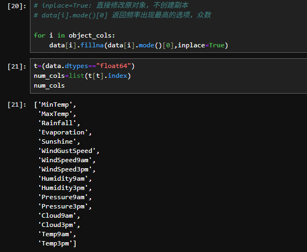Click the 'for i in object_cols:' line

75,35
